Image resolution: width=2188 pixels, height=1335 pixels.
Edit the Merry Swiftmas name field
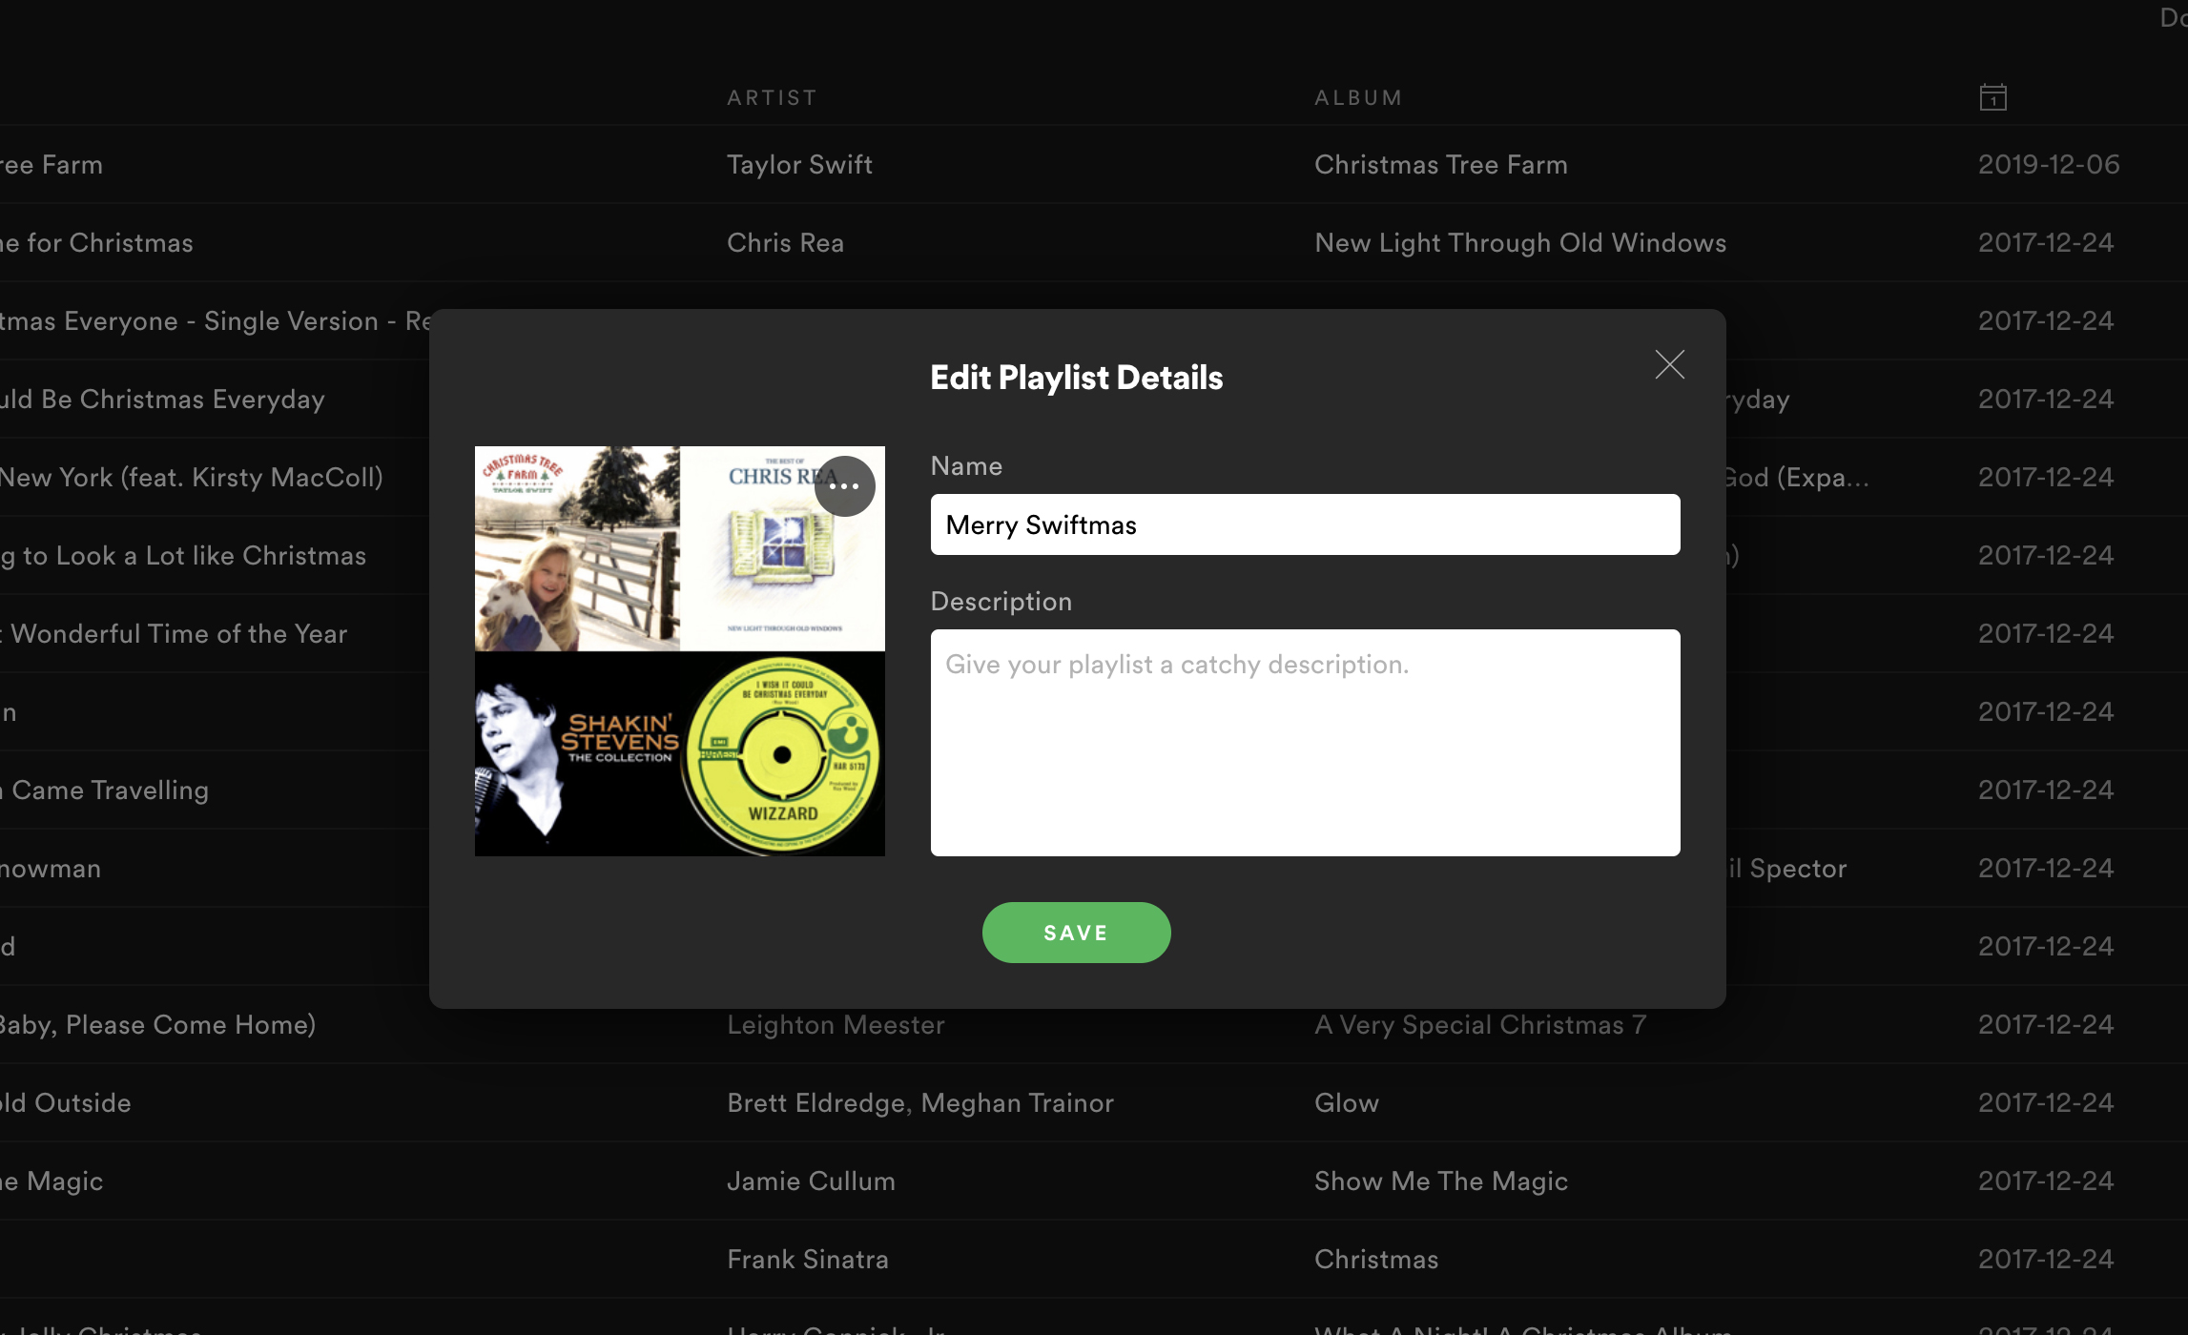[x=1305, y=524]
